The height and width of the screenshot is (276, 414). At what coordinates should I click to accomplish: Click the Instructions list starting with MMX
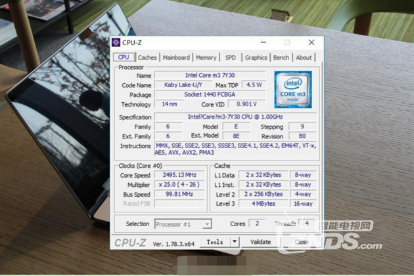click(235, 149)
